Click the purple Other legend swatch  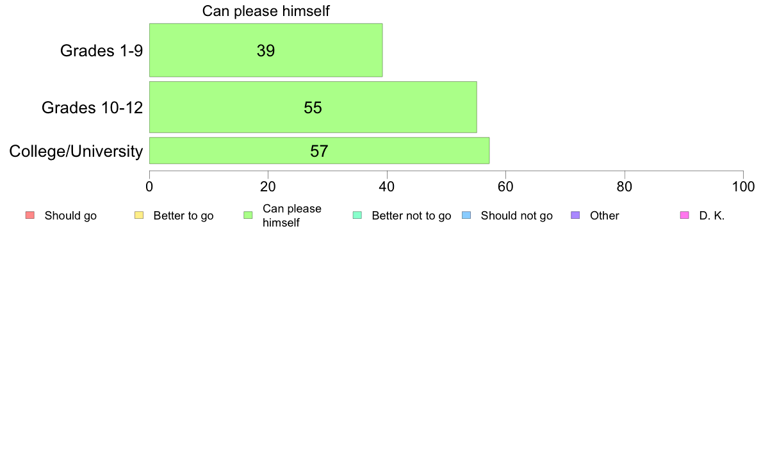(x=575, y=216)
